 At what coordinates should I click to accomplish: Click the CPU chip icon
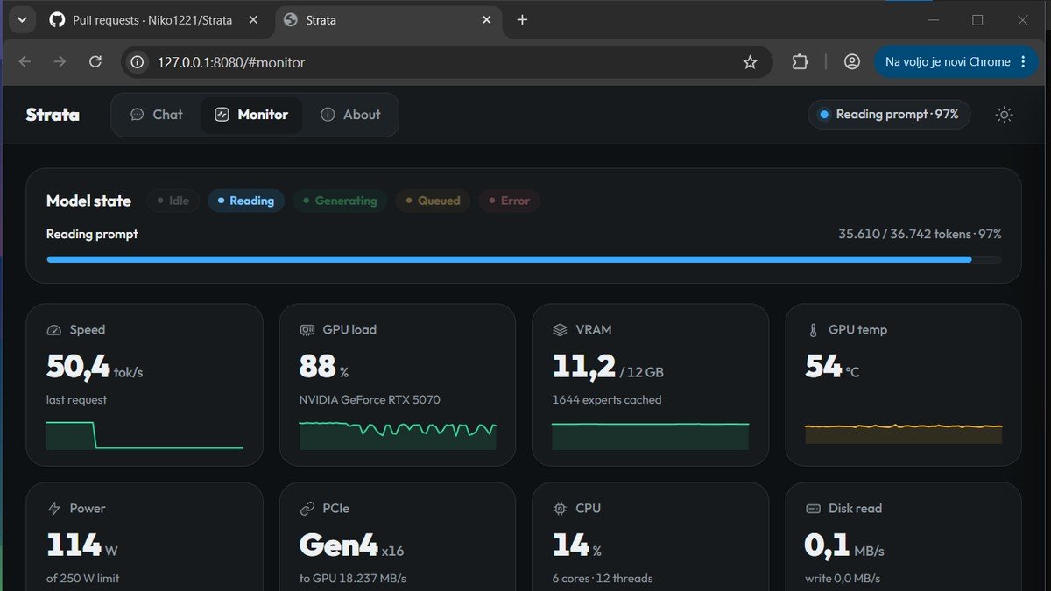click(561, 509)
